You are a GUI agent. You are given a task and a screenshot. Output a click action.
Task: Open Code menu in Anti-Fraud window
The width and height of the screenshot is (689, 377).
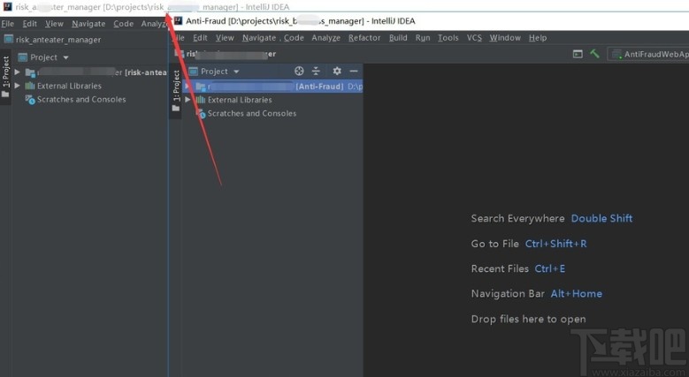[294, 38]
